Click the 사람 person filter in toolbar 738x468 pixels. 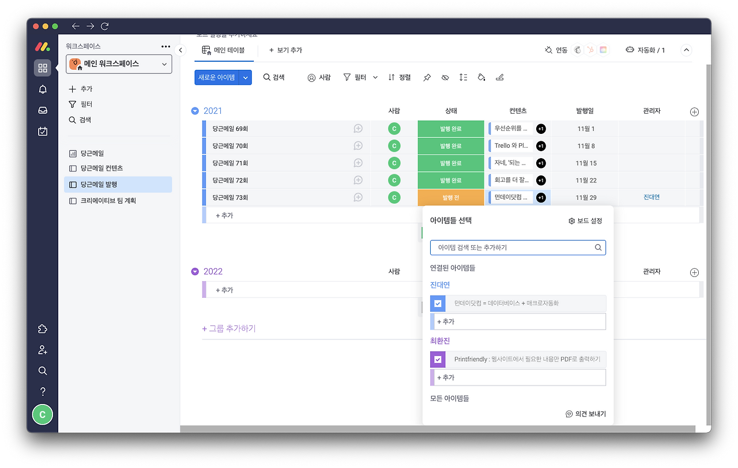tap(319, 77)
